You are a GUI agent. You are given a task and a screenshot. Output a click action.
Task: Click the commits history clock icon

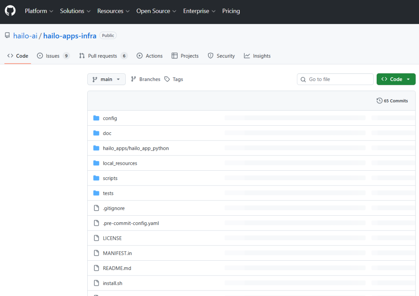point(379,100)
